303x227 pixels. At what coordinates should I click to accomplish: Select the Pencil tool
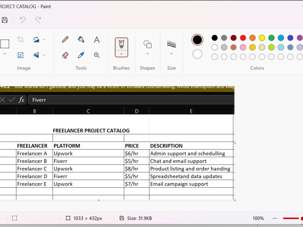click(65, 39)
